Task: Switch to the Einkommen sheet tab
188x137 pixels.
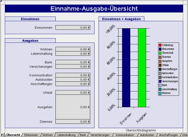Action: pos(31,135)
